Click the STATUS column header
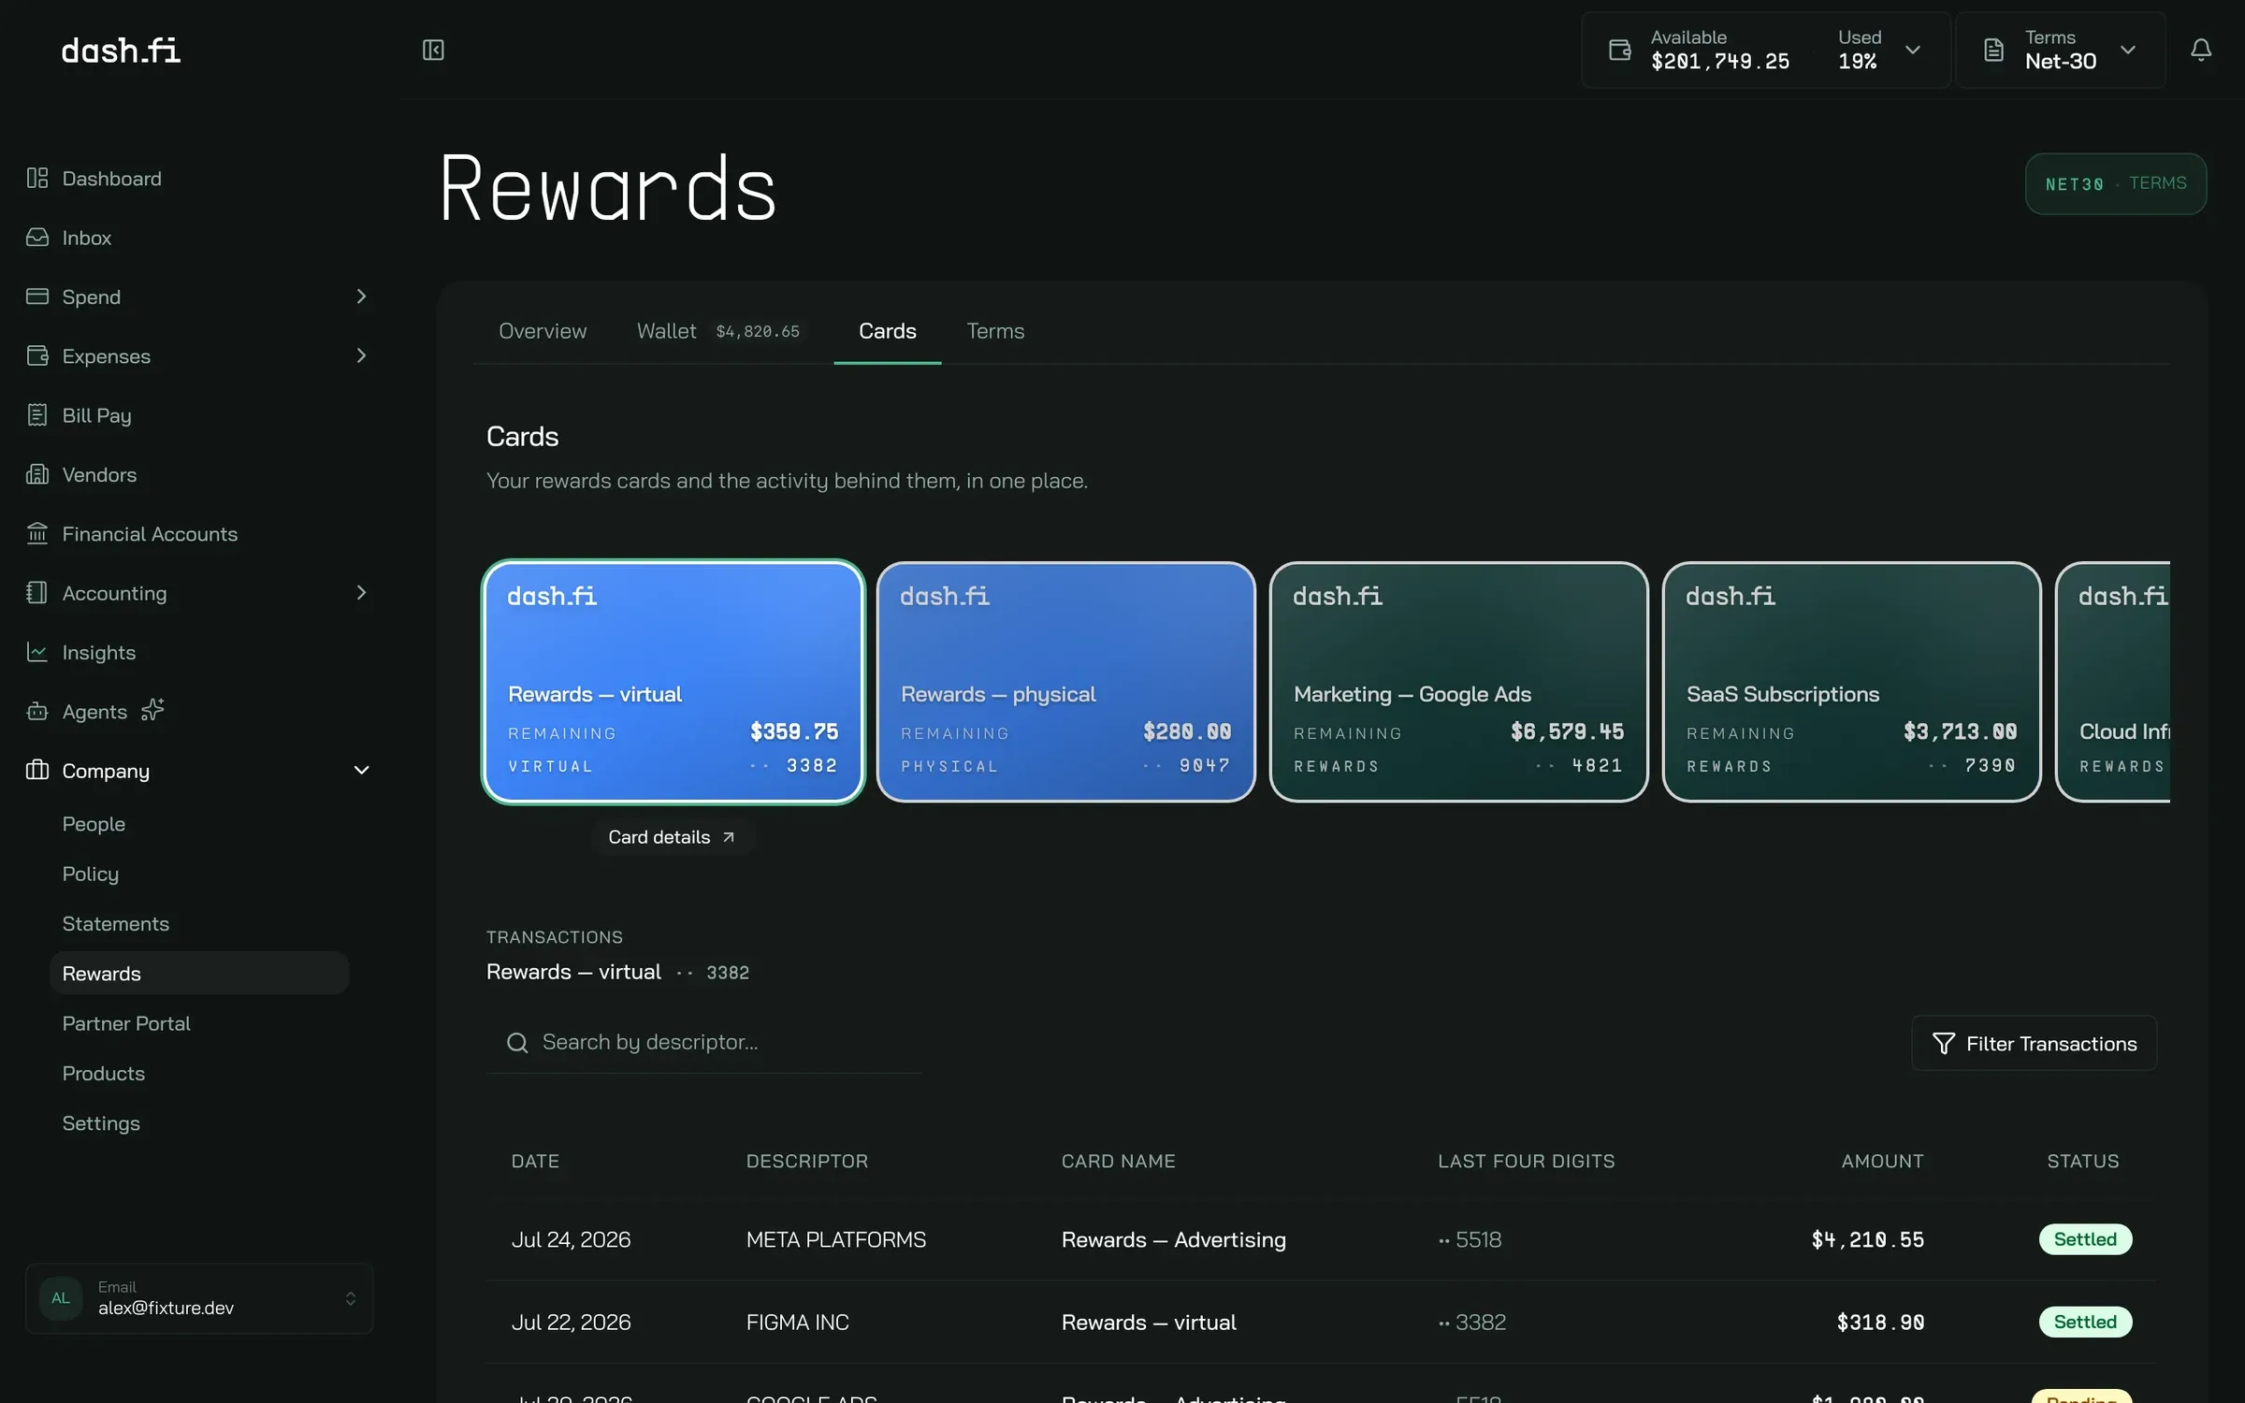 [2082, 1161]
